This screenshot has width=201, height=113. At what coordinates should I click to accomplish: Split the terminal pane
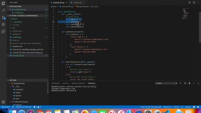pyautogui.click(x=185, y=83)
